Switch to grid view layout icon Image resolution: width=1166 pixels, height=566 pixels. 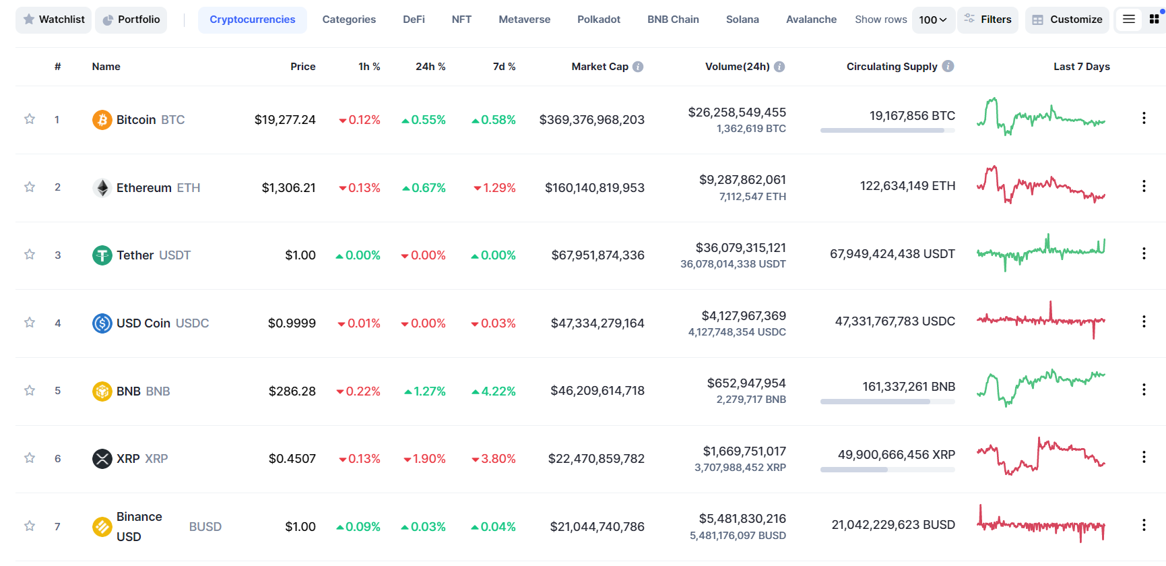[x=1155, y=20]
